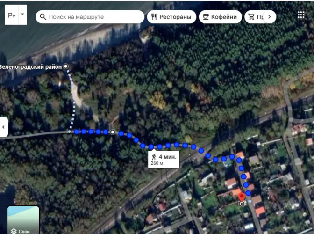Show more category chips with right chevron
This screenshot has height=234, width=314.
(269, 17)
